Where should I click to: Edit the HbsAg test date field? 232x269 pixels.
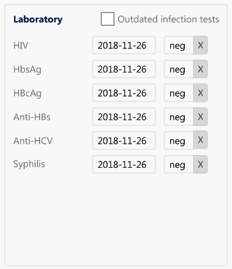pyautogui.click(x=124, y=69)
